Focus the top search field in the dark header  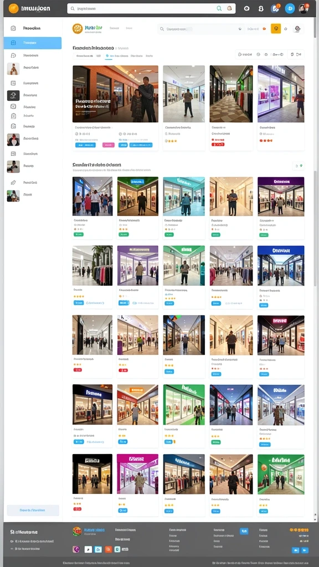coord(151,8)
